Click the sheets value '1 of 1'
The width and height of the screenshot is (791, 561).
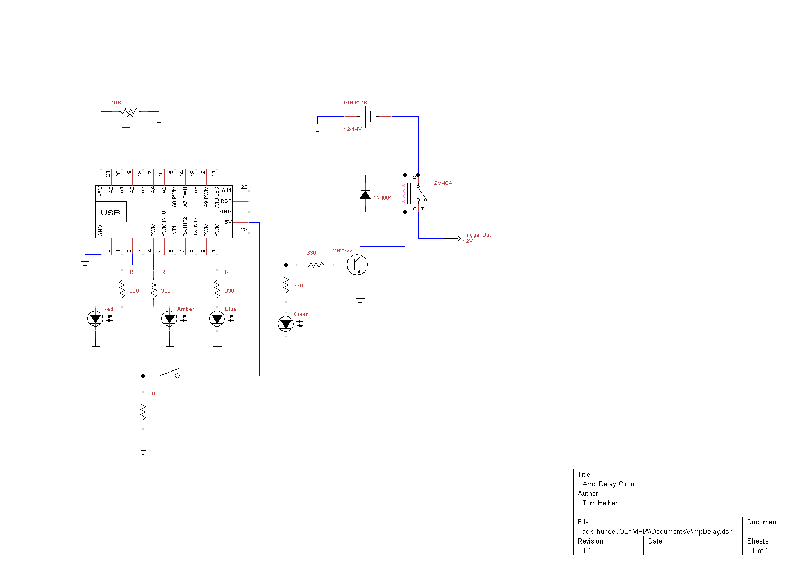pyautogui.click(x=760, y=551)
